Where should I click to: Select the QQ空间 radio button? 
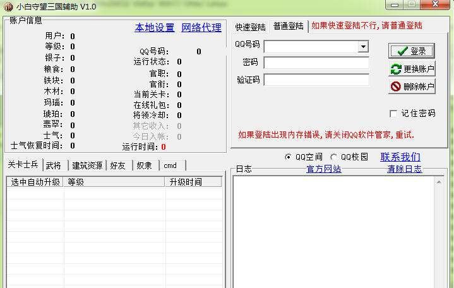pos(288,157)
